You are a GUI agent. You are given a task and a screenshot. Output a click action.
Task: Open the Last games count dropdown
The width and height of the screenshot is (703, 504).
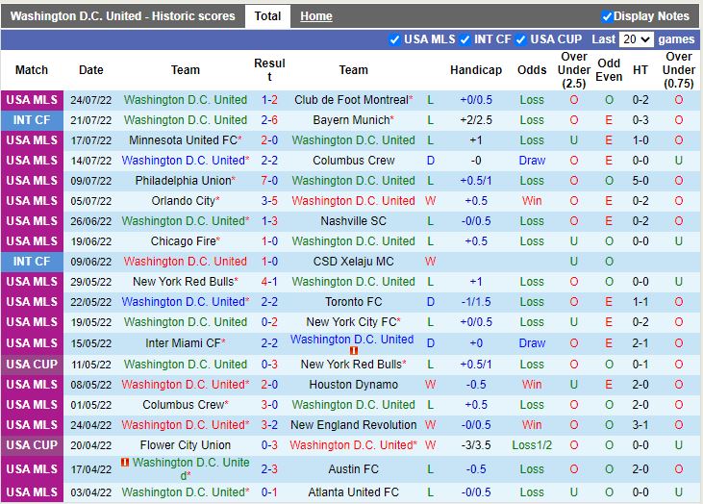636,39
